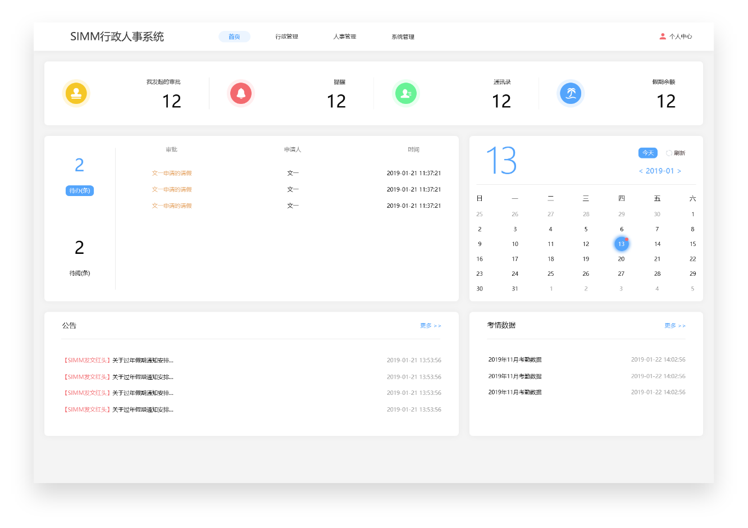Select day 16 in the calendar
Viewport: 748px width, 528px height.
480,259
